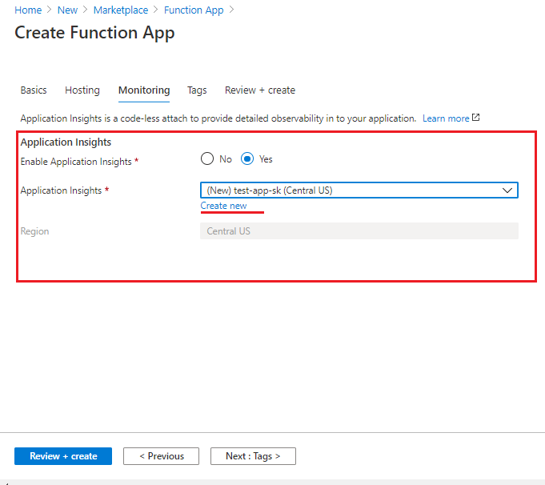Screen dimensions: 545x485
Task: Select the No radio button
Action: [x=207, y=159]
